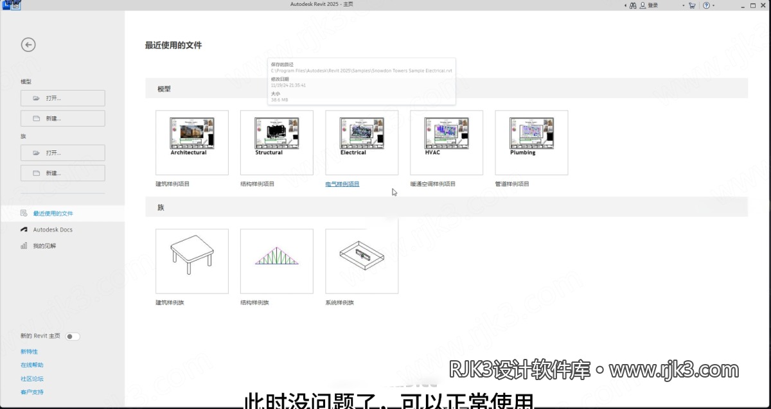Open the Architectural sample project thumbnail
This screenshot has width=771, height=409.
point(192,143)
